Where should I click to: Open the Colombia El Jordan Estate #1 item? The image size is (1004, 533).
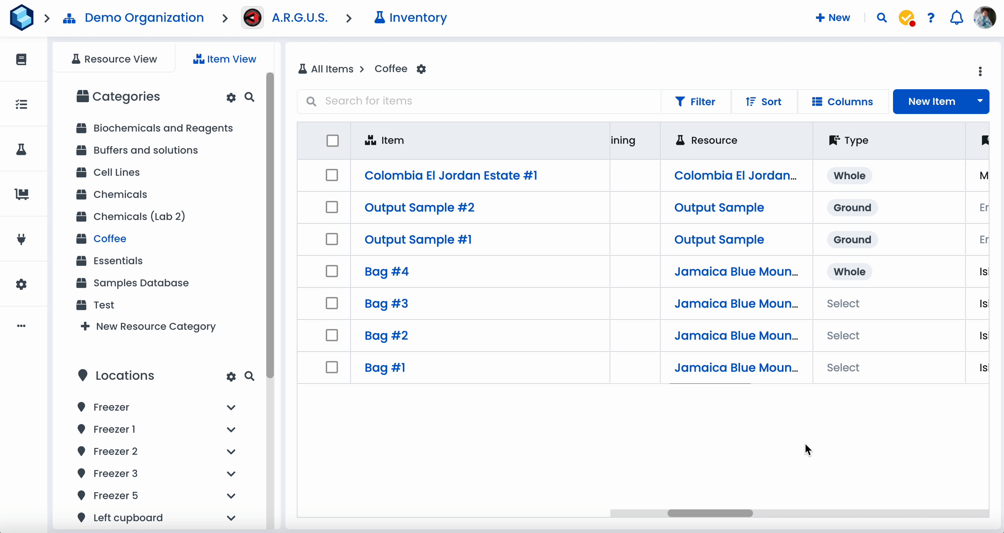click(x=451, y=175)
